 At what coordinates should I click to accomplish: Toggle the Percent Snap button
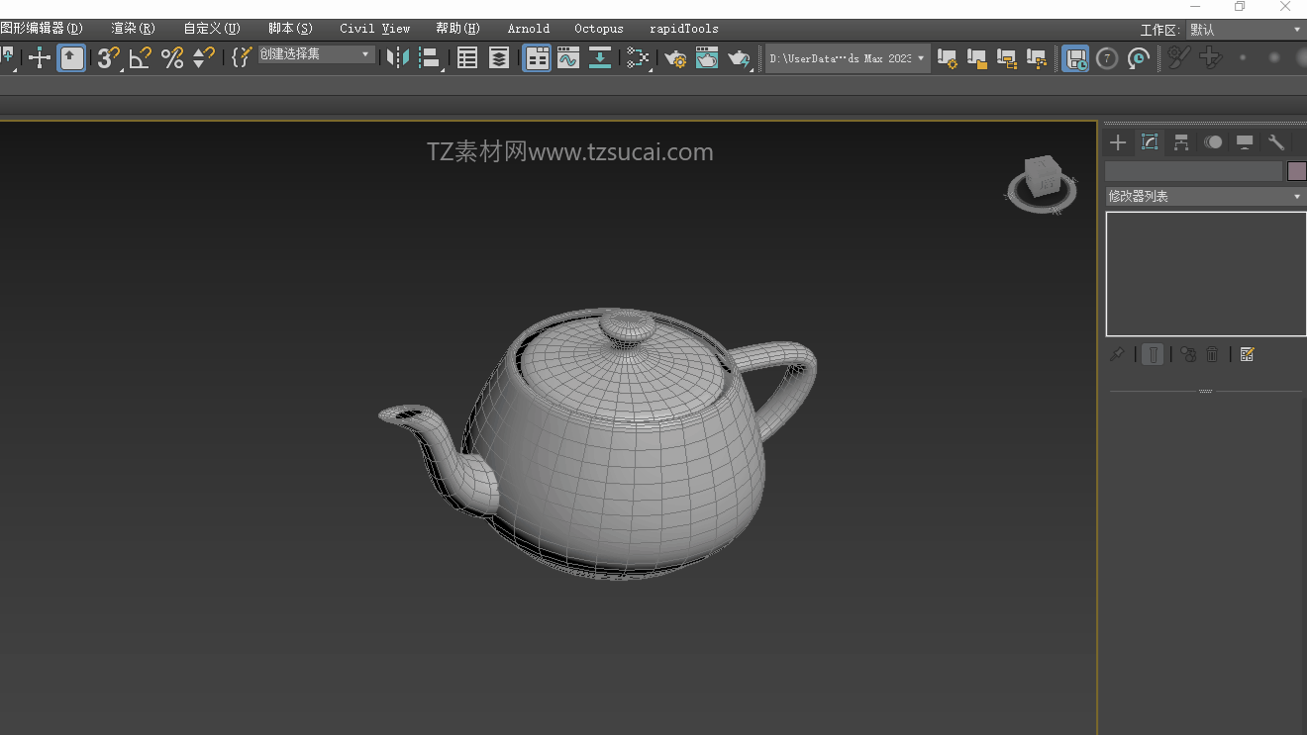pyautogui.click(x=172, y=58)
